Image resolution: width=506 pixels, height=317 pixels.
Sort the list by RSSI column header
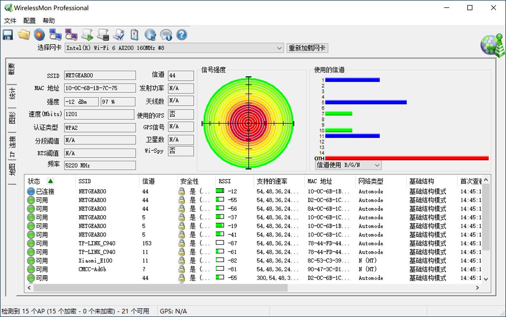234,181
